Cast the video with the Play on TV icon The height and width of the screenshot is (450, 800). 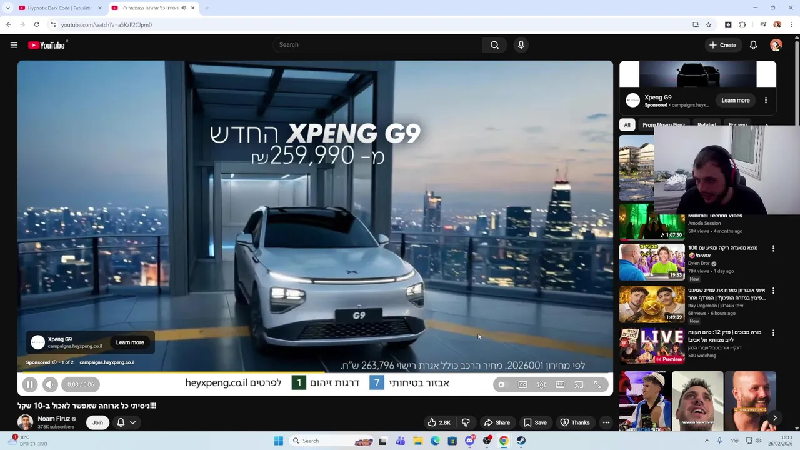pos(579,384)
